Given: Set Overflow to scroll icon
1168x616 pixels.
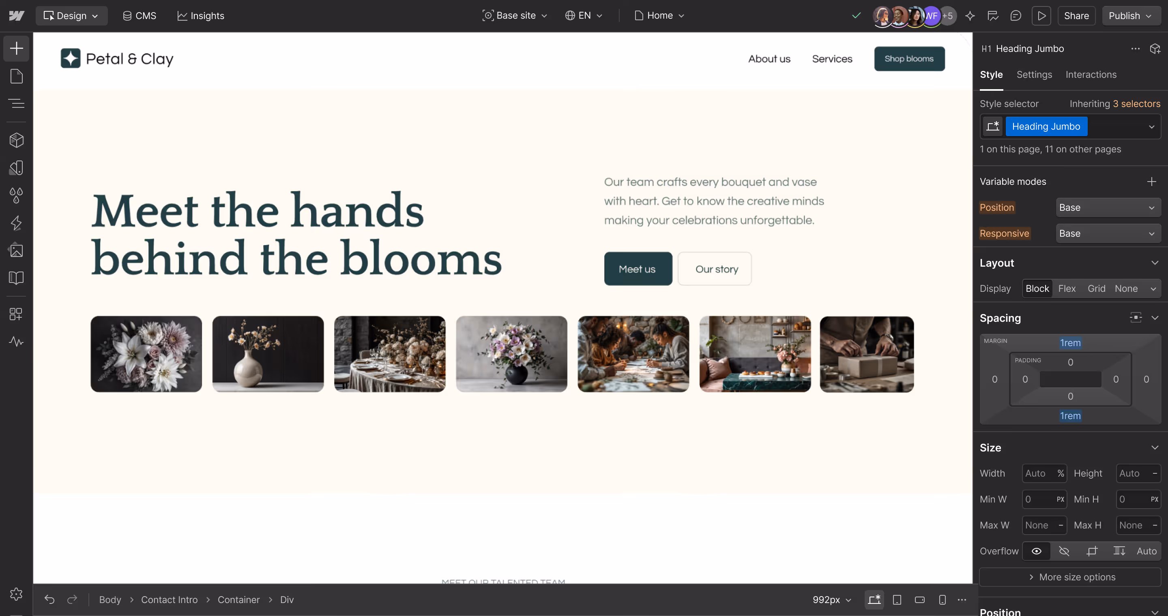Looking at the screenshot, I should click(x=1119, y=551).
